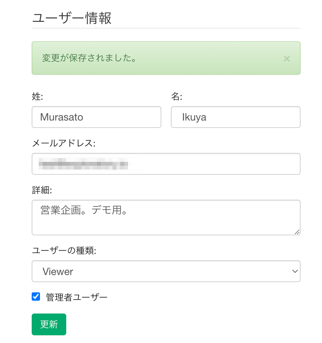
Task: Click the ユーザーの種類 field label
Action: tap(64, 250)
